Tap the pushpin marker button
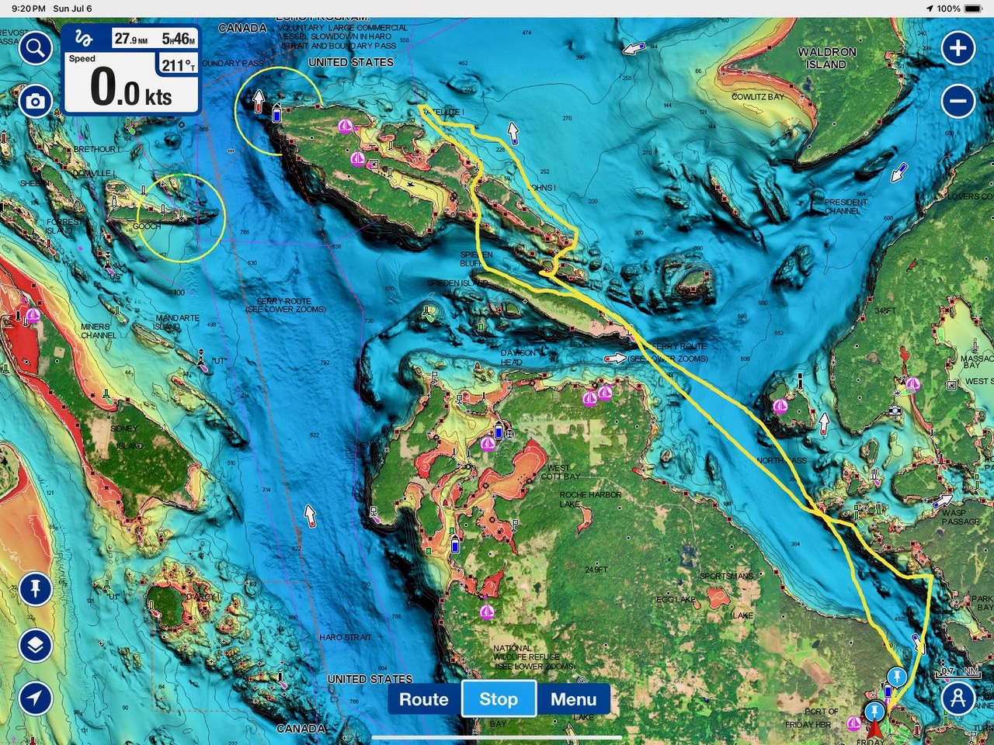Screen dimensions: 994x745 tap(35, 589)
